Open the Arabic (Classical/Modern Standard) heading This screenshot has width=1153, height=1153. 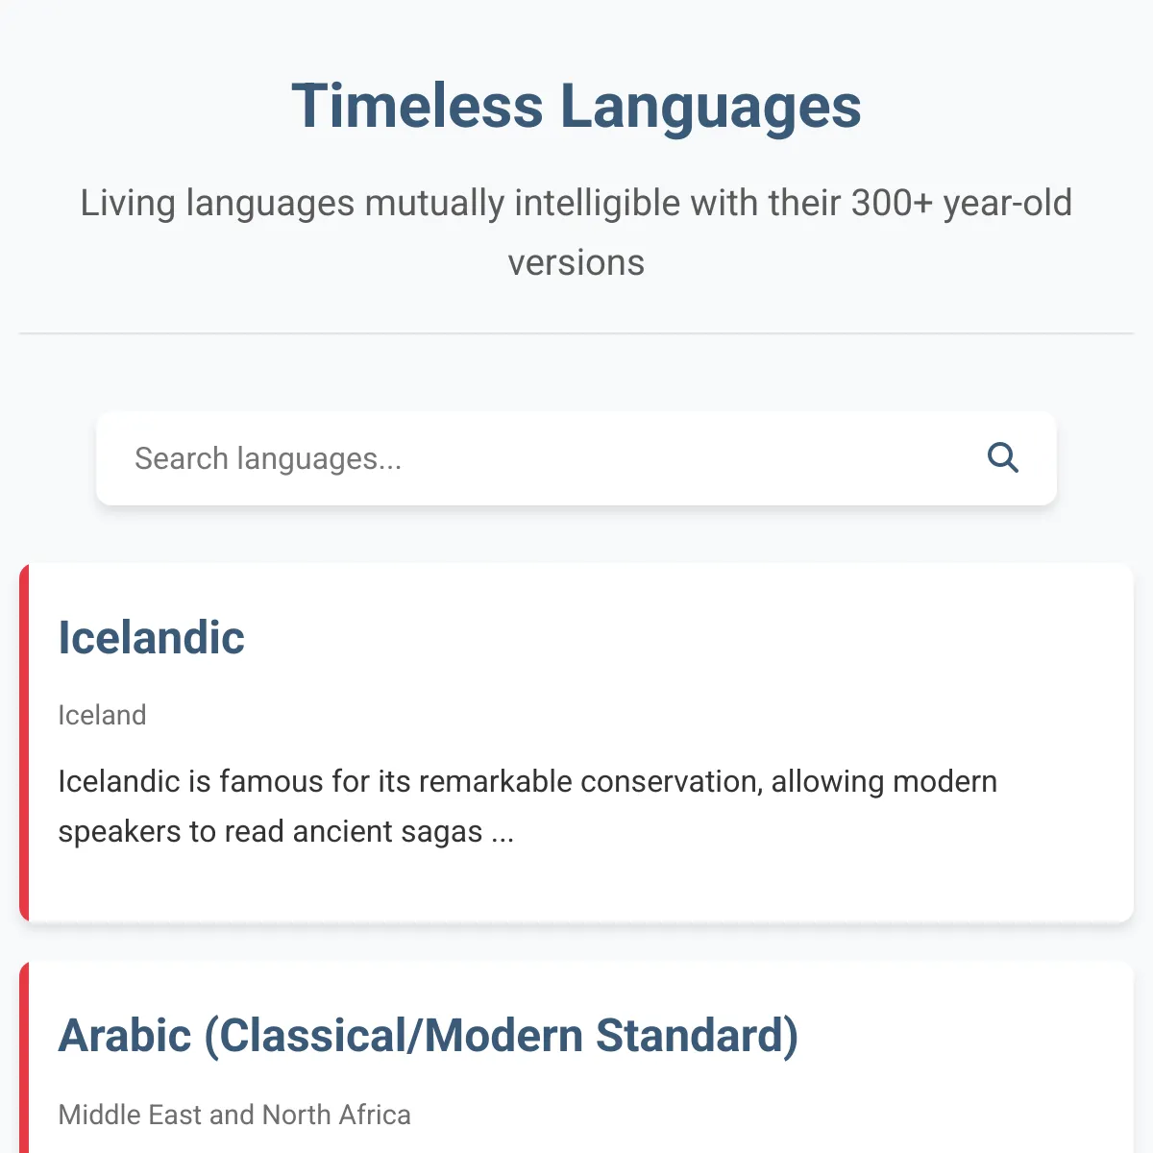pyautogui.click(x=429, y=1036)
